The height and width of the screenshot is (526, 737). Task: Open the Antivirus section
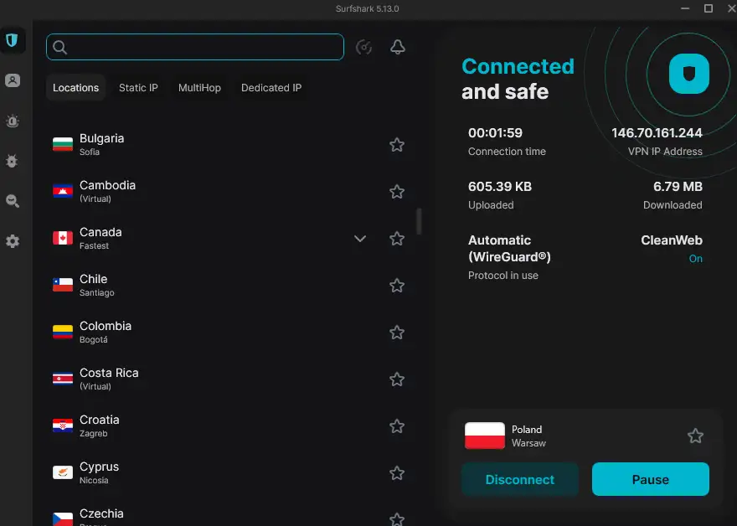click(13, 161)
